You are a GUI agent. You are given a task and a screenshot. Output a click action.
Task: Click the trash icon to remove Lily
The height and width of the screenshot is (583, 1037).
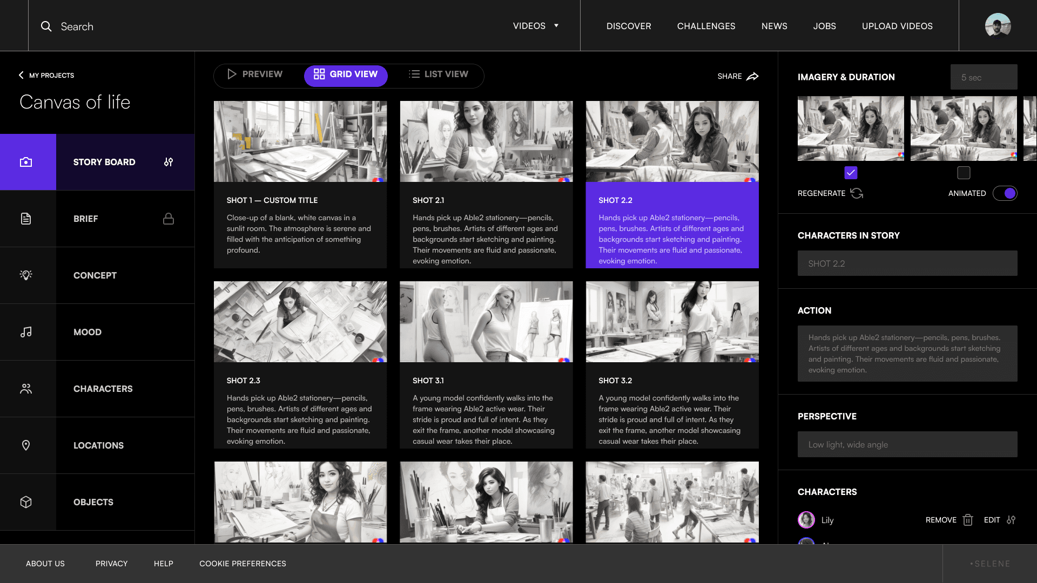point(968,520)
